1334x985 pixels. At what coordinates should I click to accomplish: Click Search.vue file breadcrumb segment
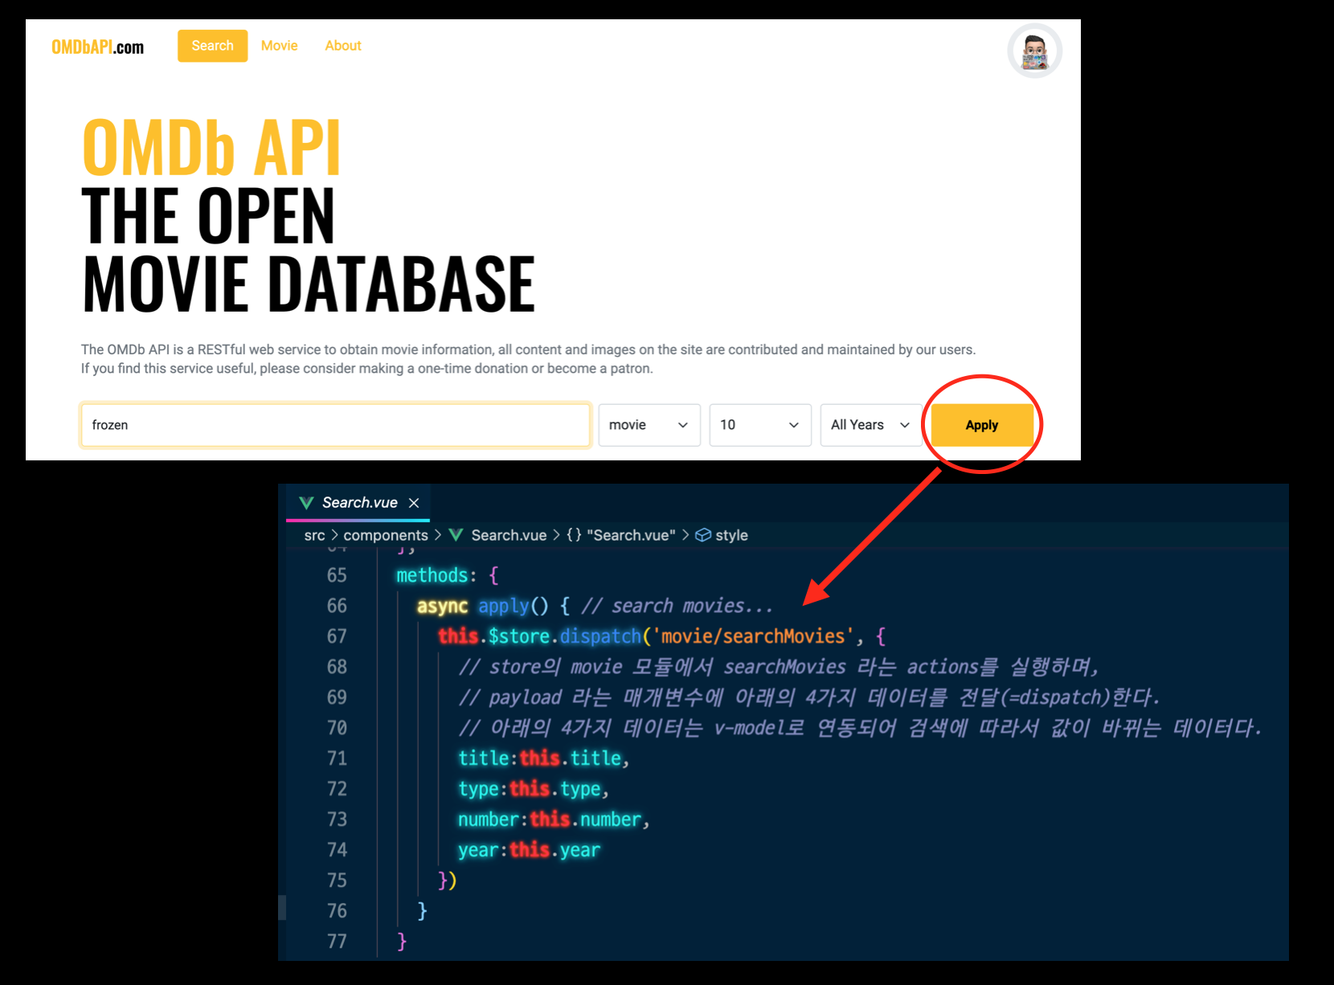(x=509, y=535)
